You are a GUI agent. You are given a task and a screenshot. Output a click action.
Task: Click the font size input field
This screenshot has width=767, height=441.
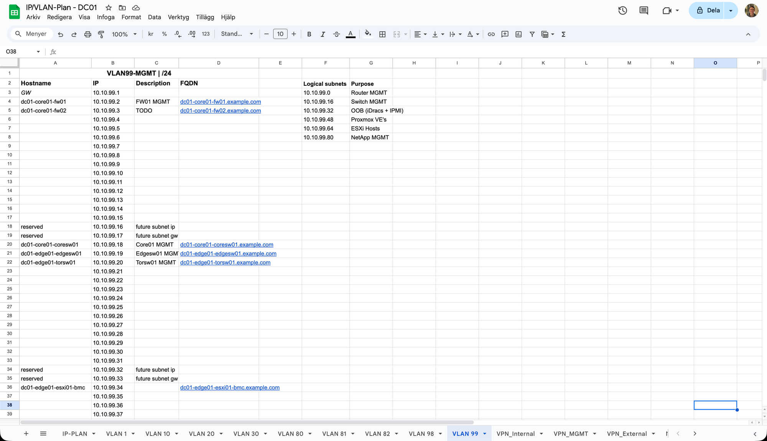(x=280, y=34)
